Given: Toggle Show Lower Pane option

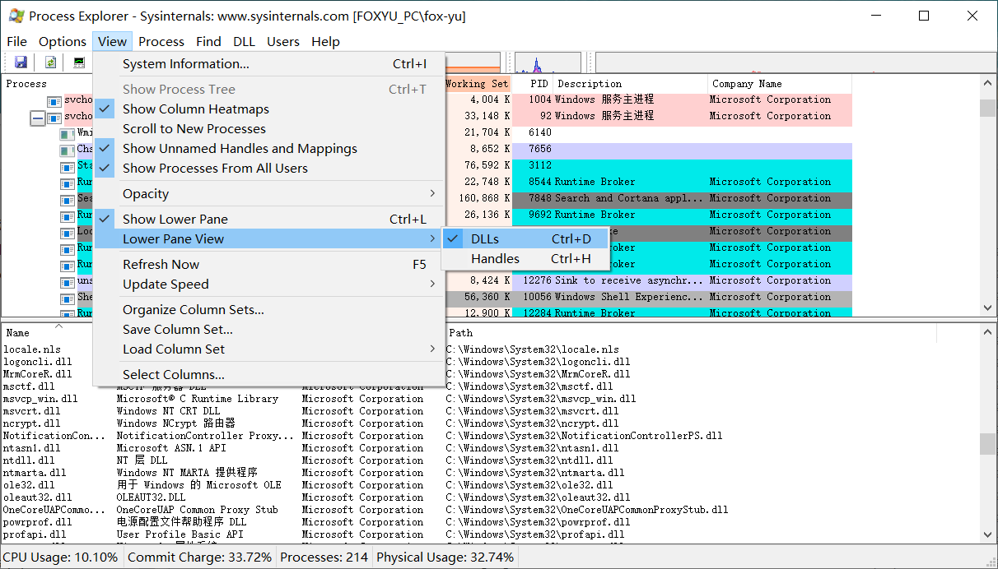Looking at the screenshot, I should coord(269,219).
